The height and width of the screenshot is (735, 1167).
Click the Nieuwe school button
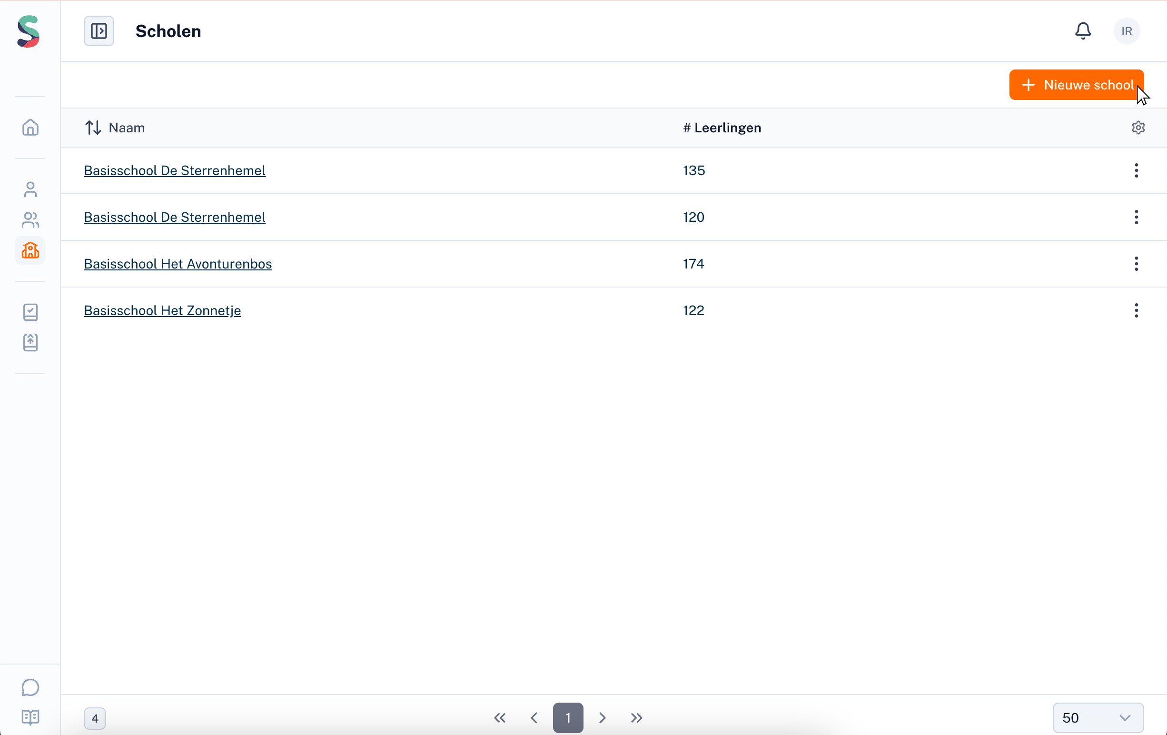click(x=1077, y=85)
